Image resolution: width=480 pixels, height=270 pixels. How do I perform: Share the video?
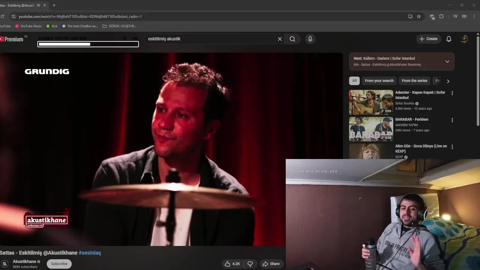(x=271, y=264)
